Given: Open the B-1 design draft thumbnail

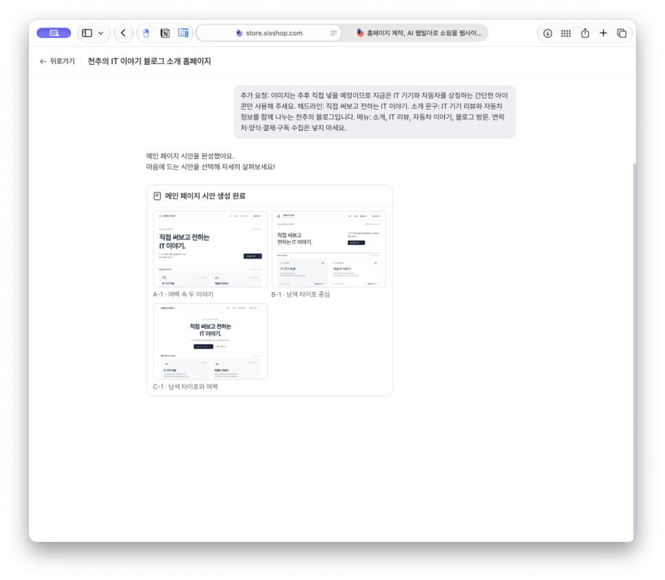Looking at the screenshot, I should tap(328, 249).
